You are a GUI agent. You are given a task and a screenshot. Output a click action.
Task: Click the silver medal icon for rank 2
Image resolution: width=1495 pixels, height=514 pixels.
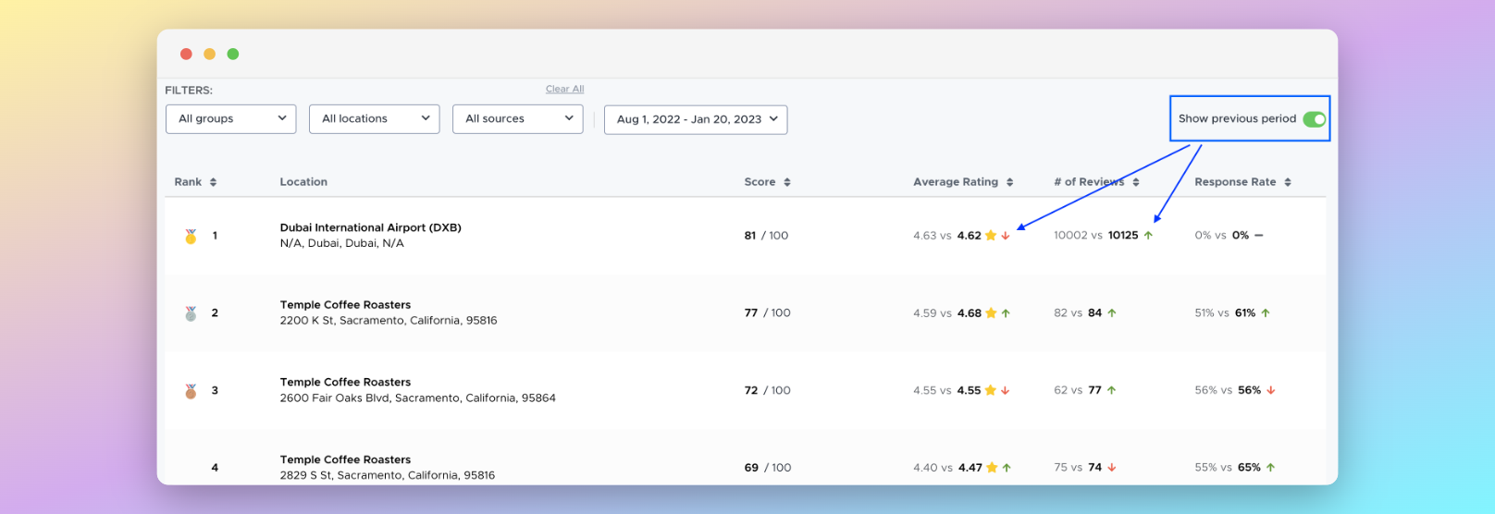coord(191,313)
